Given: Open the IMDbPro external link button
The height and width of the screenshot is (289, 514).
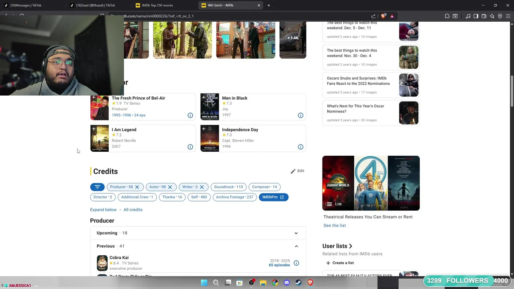Looking at the screenshot, I should click(273, 197).
